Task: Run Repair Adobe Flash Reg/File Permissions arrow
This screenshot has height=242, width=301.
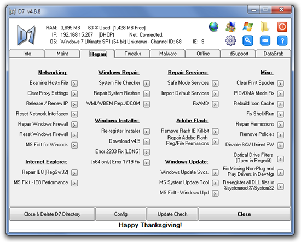Action: click(x=215, y=142)
